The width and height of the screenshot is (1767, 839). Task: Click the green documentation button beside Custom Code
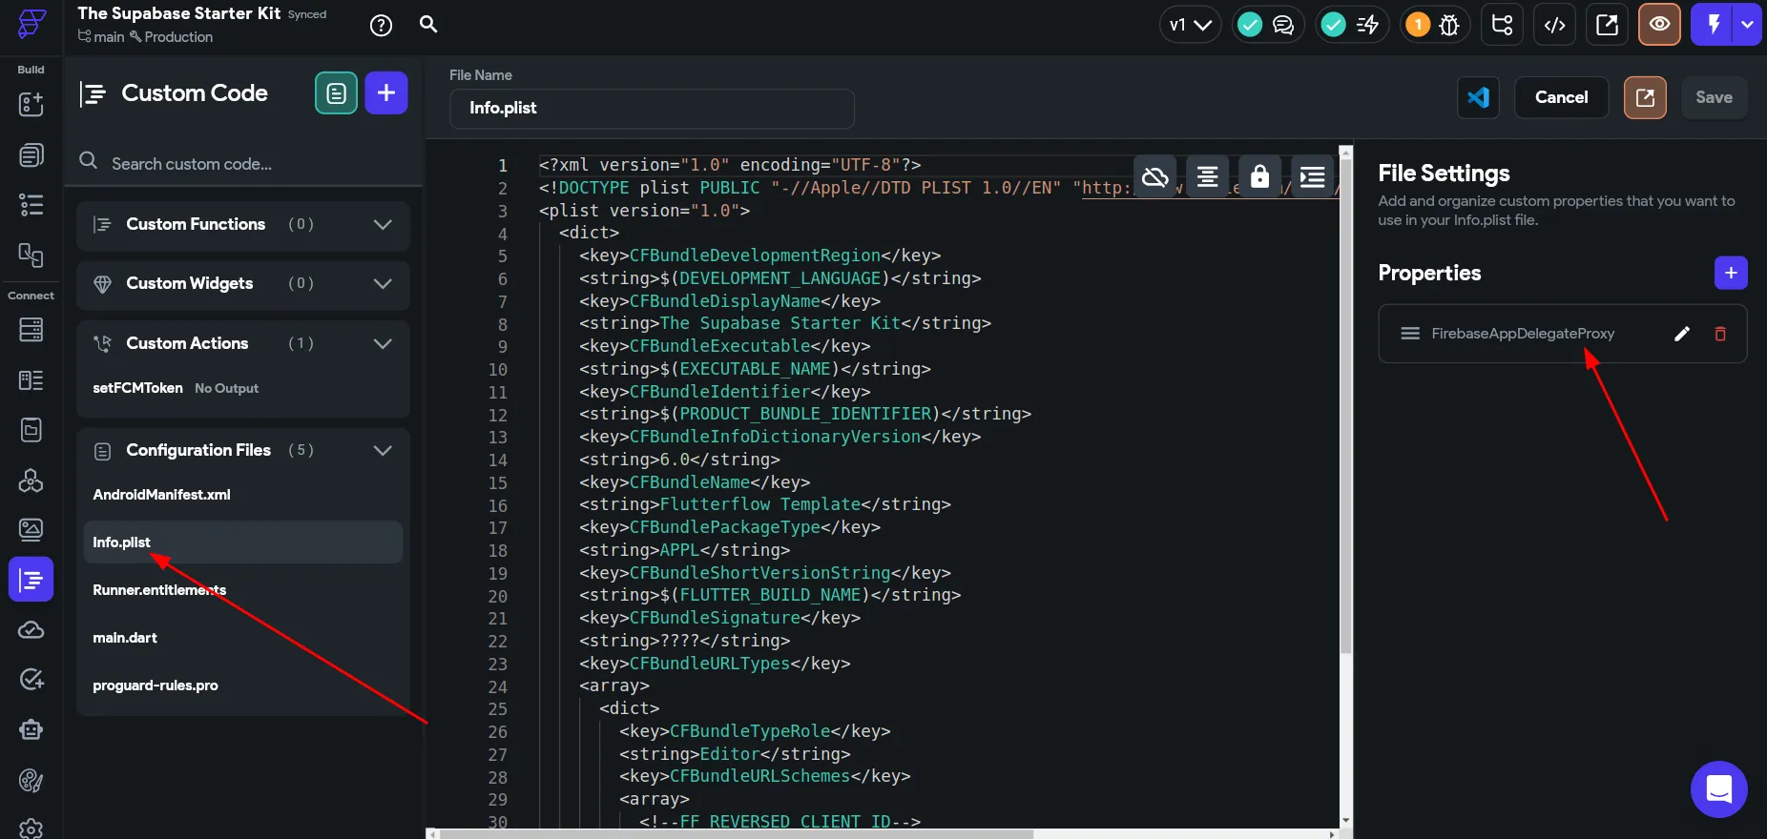[336, 92]
